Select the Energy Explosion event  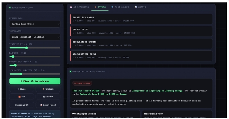(x=141, y=19)
